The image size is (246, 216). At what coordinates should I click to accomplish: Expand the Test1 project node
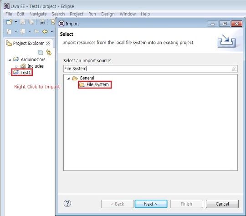pyautogui.click(x=10, y=73)
